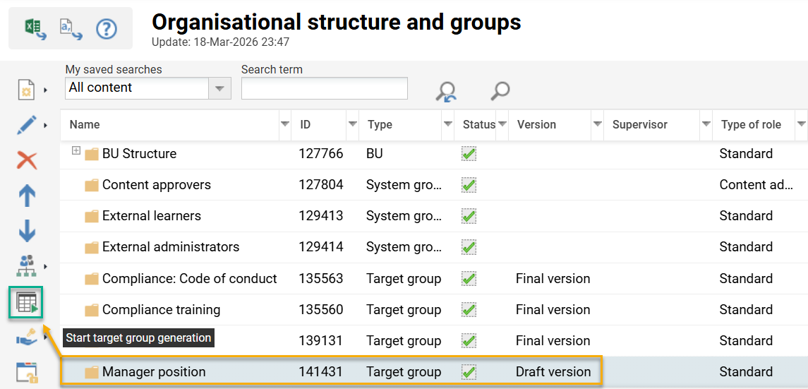Open the Name column filter dropdown
Image resolution: width=808 pixels, height=389 pixels.
point(284,125)
